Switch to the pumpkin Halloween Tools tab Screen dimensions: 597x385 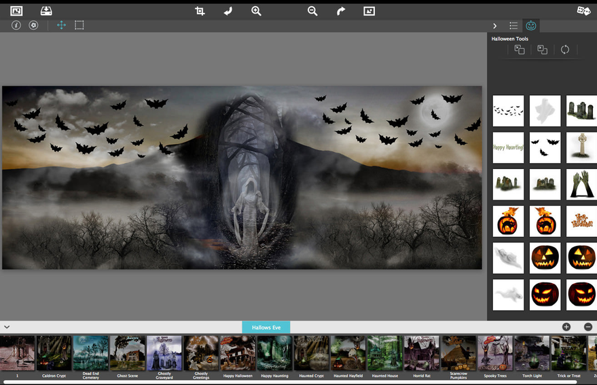tap(530, 26)
